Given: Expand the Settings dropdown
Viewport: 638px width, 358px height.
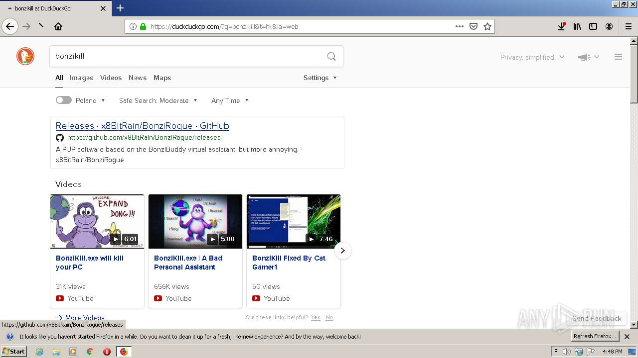Looking at the screenshot, I should pyautogui.click(x=320, y=78).
